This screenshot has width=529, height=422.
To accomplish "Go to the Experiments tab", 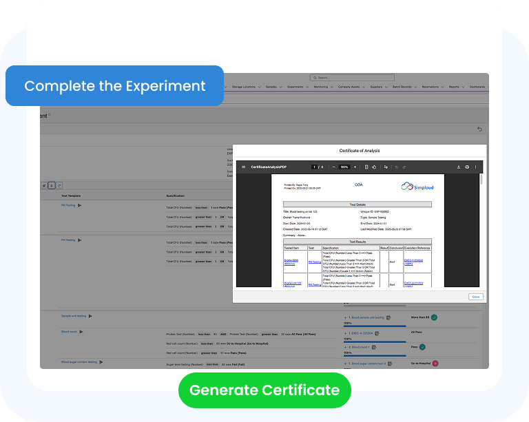I will point(295,87).
